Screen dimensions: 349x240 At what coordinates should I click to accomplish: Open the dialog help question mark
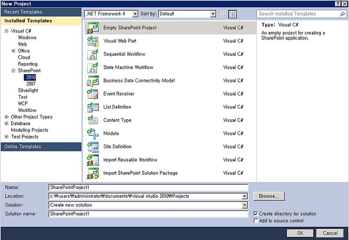(x=338, y=3)
